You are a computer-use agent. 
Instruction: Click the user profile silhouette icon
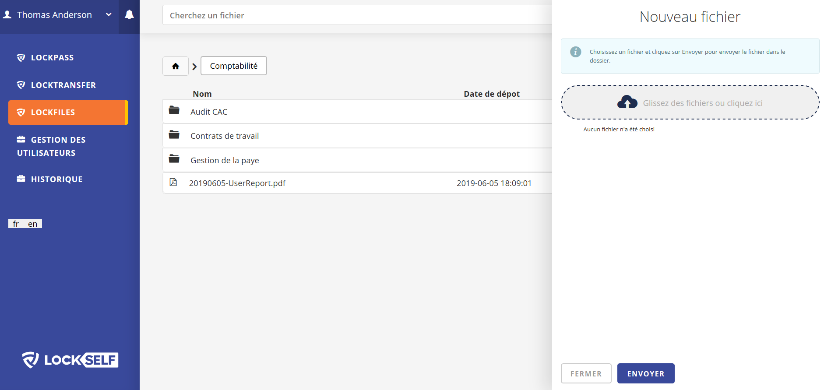click(7, 14)
